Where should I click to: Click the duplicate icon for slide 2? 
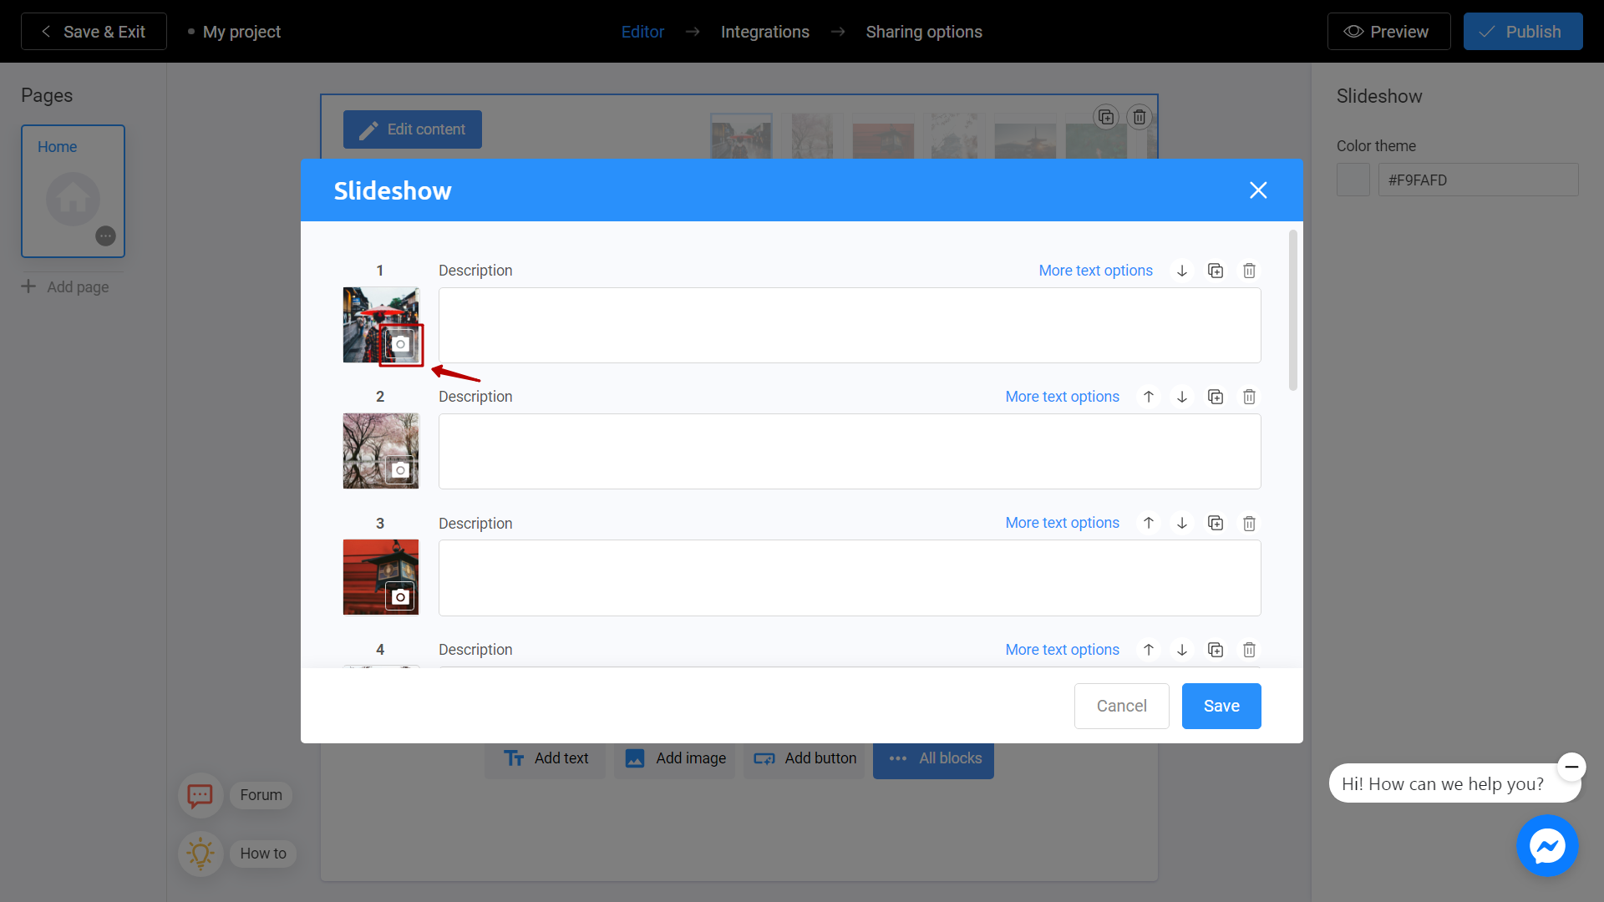click(1216, 397)
